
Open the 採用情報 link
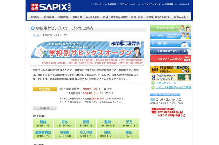coord(169,4)
